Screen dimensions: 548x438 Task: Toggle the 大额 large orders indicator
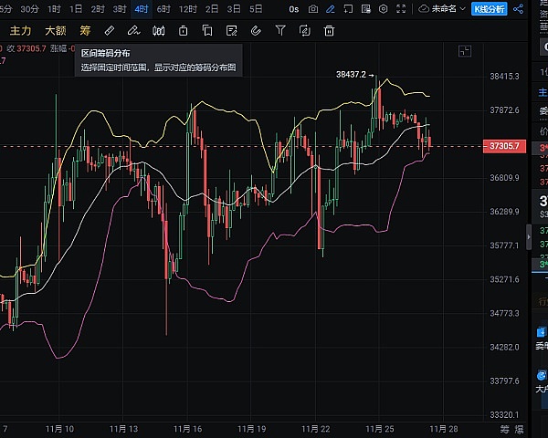(x=55, y=30)
